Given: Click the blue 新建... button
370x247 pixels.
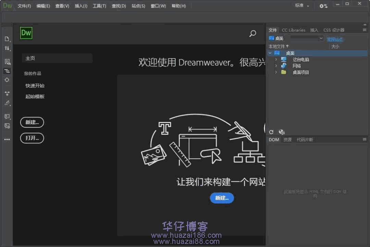Looking at the screenshot, I should [222, 198].
